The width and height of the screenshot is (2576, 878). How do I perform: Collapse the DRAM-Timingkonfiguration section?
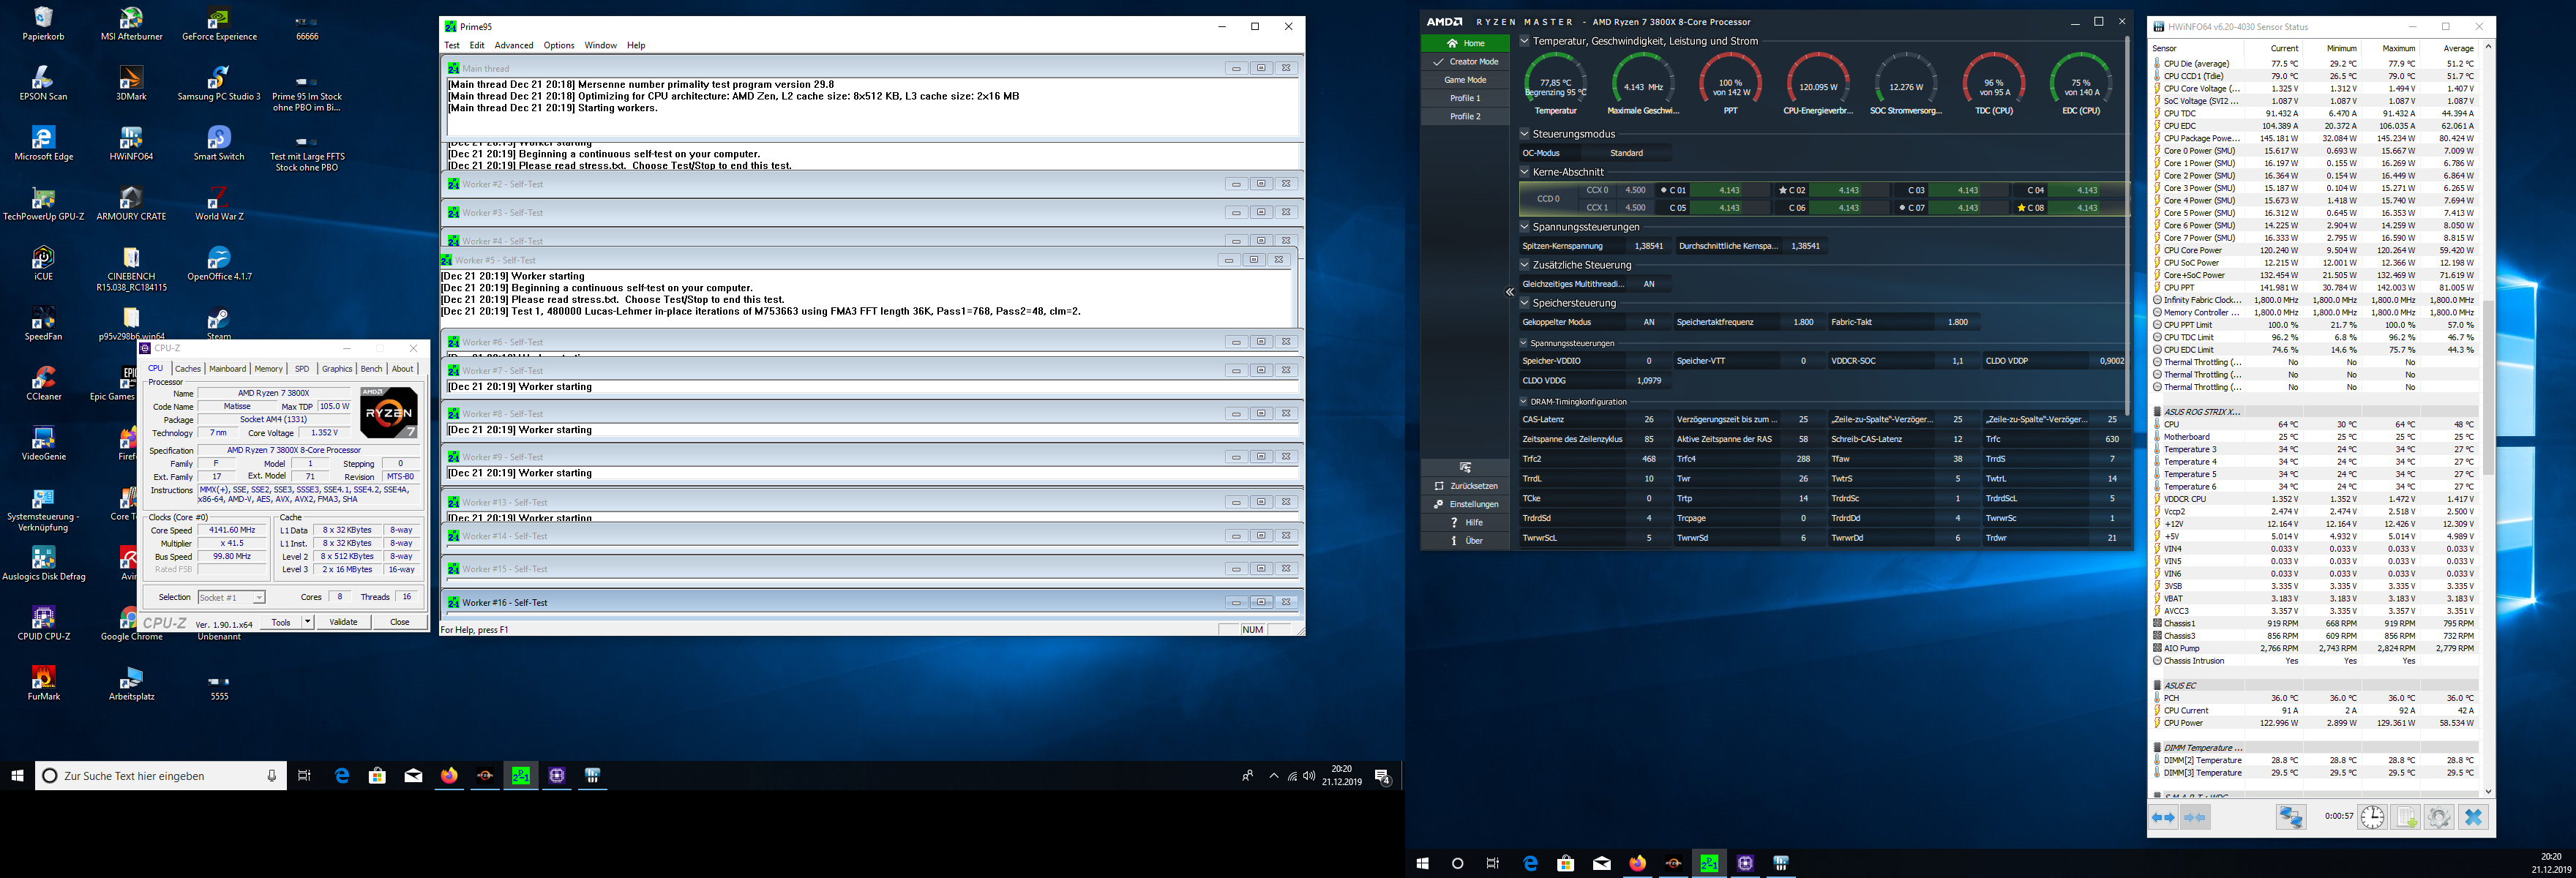(x=1523, y=402)
